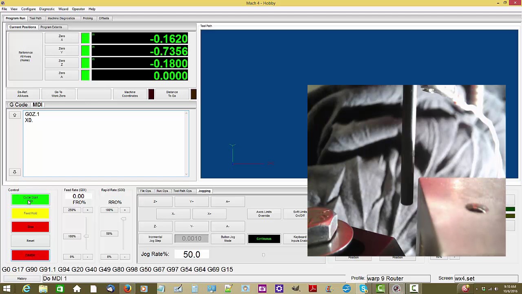Toggle Distance To Go display

pyautogui.click(x=172, y=94)
